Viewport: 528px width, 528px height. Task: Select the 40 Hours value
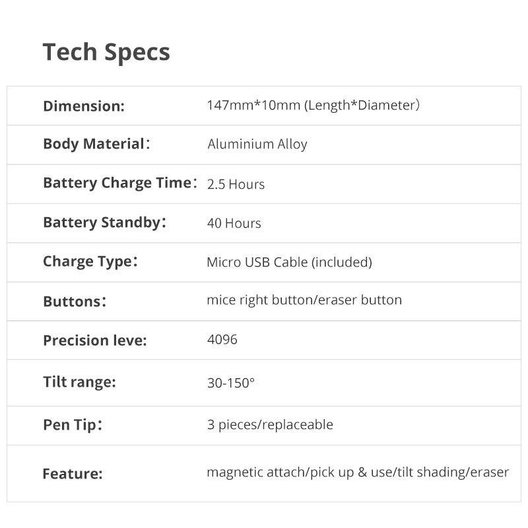tap(234, 223)
